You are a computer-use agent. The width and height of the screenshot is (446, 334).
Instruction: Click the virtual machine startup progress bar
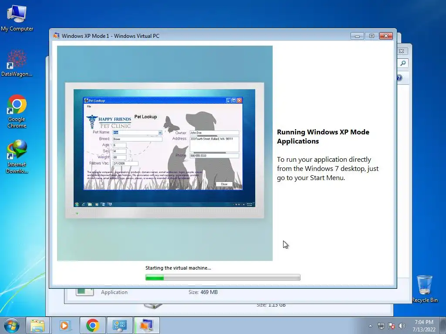(223, 277)
